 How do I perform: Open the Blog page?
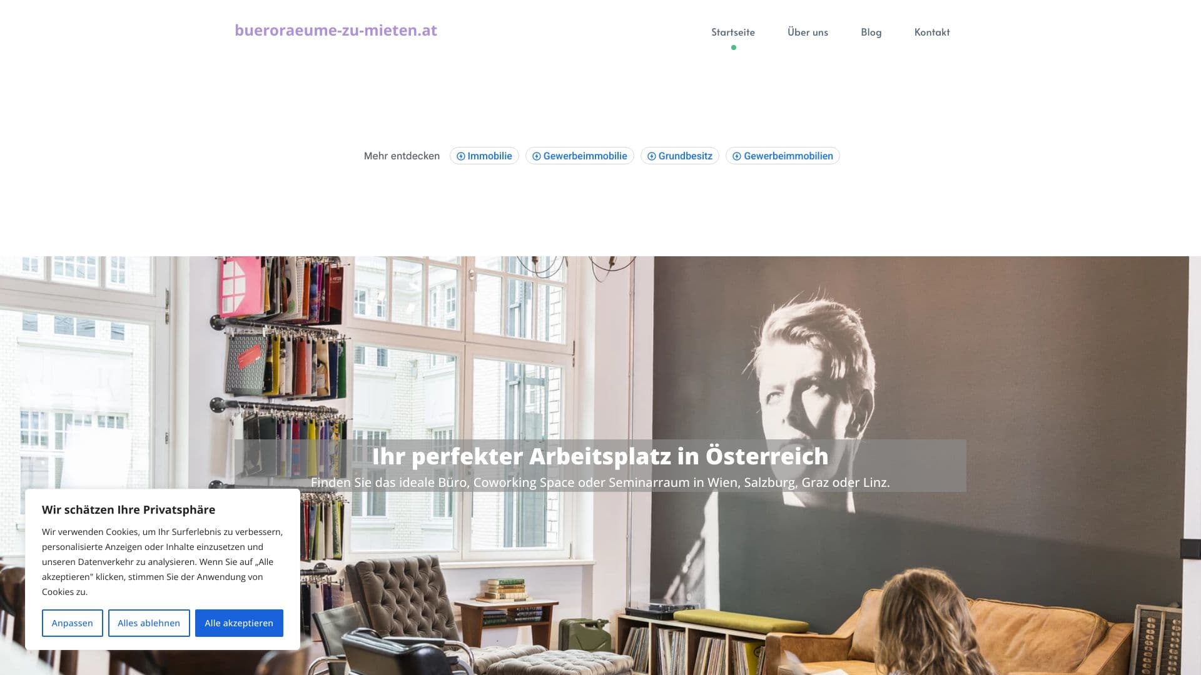click(x=871, y=32)
